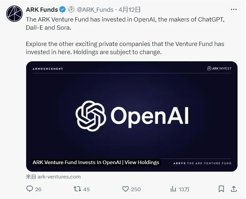Click the ARK INVEST logo in the card
Screen dimensions: 246x199
tap(219, 69)
